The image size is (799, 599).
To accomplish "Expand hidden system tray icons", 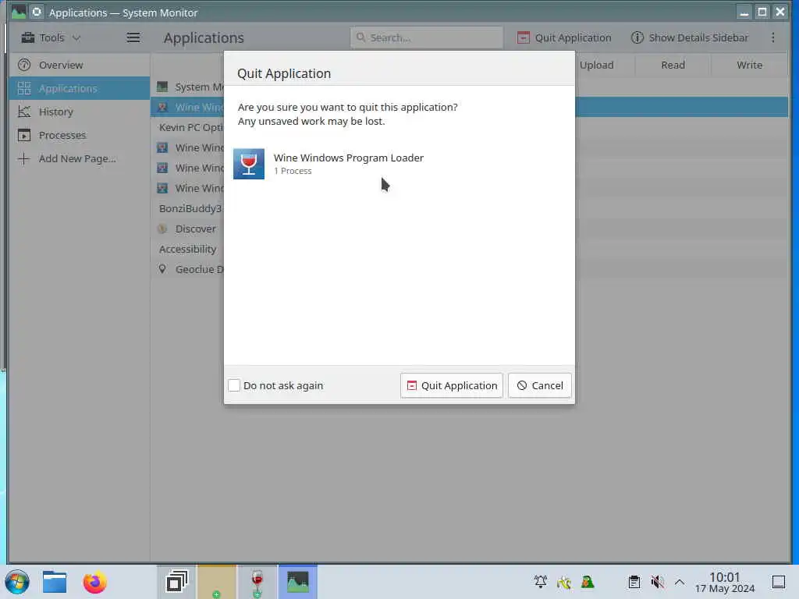I will [680, 582].
